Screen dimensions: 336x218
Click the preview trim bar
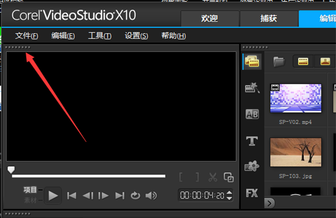[x=88, y=176]
